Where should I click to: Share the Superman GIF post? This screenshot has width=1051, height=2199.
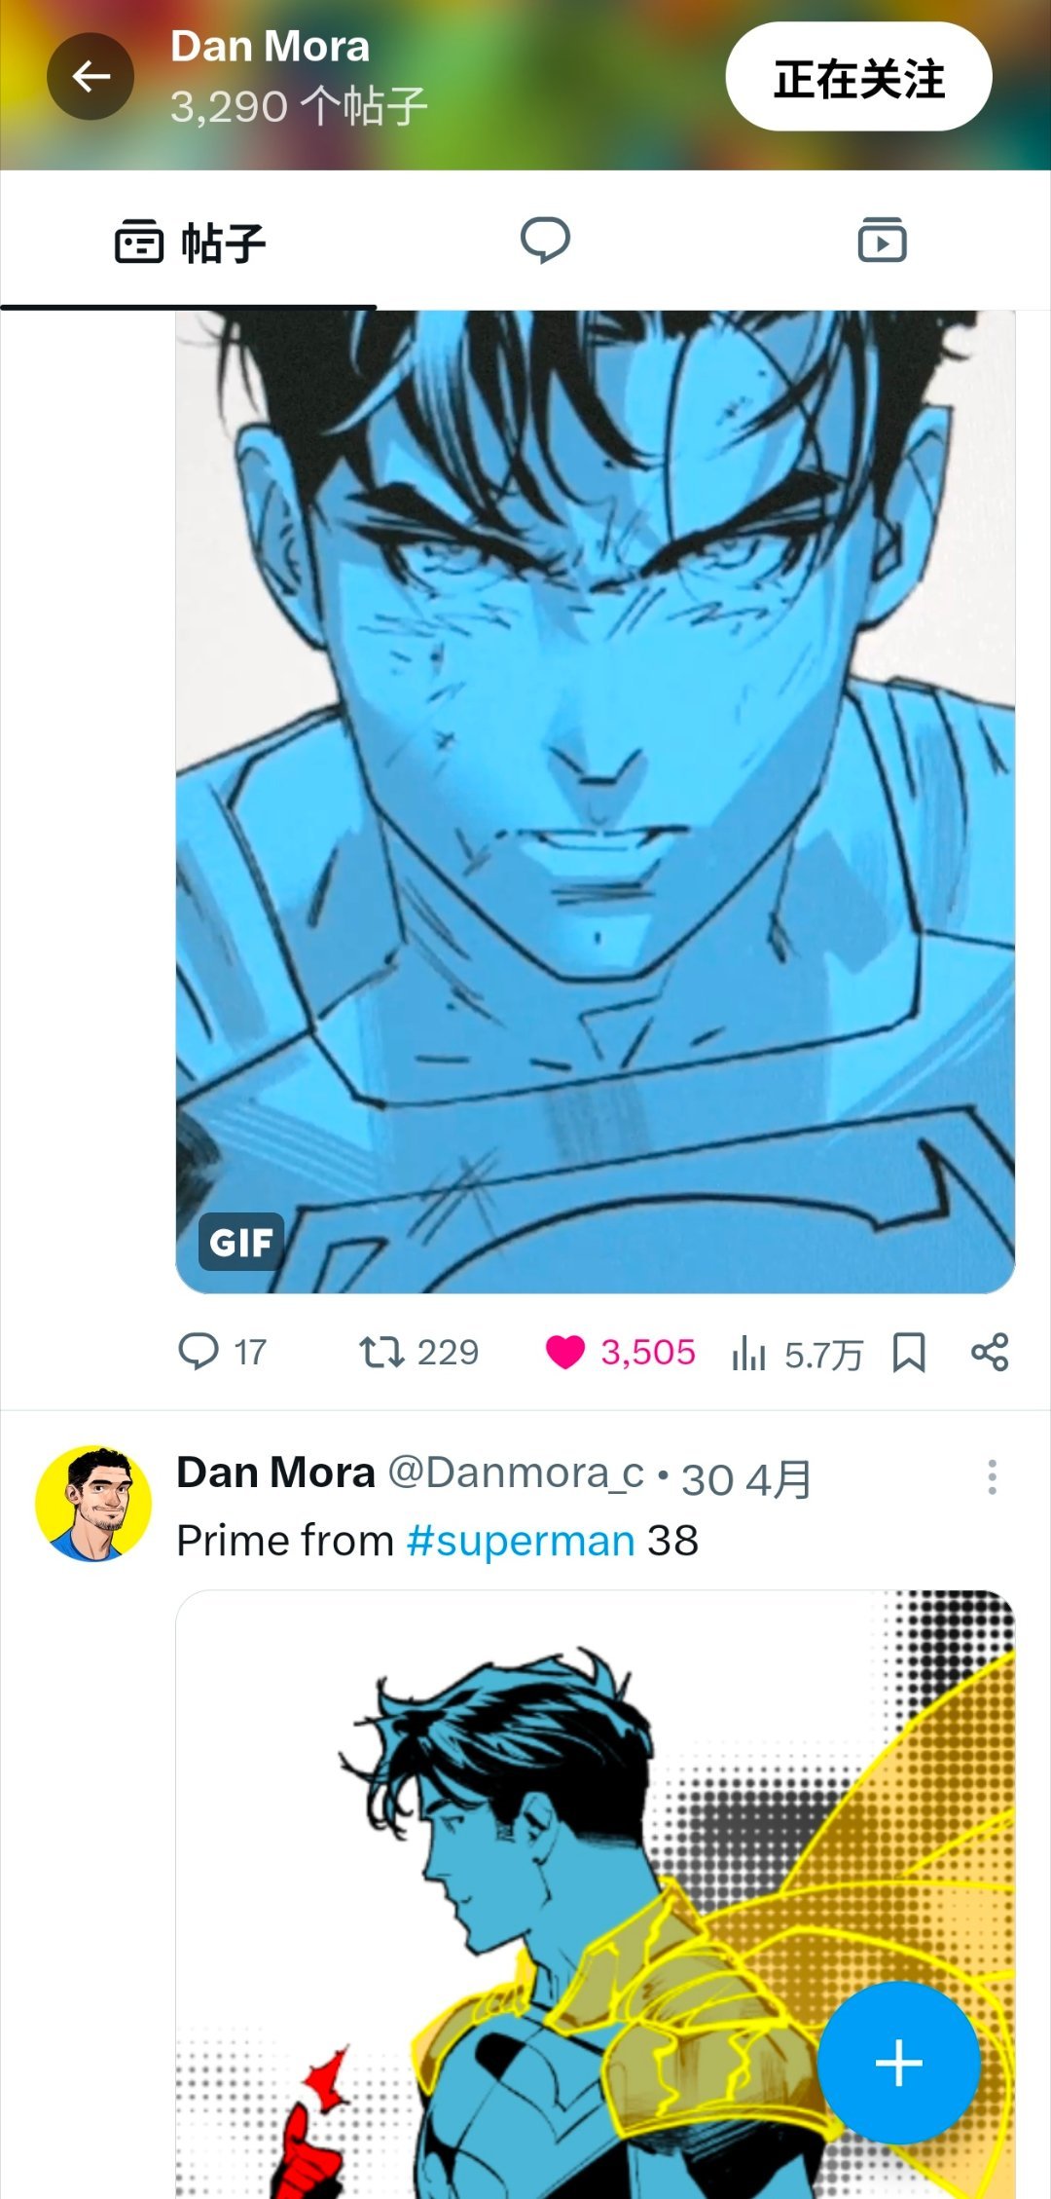point(990,1353)
